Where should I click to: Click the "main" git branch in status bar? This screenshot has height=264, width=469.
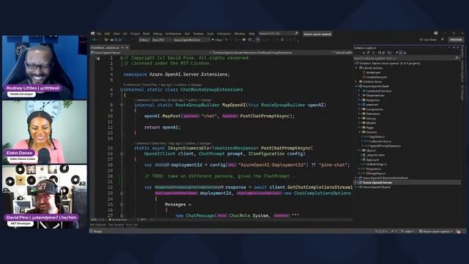(x=407, y=232)
